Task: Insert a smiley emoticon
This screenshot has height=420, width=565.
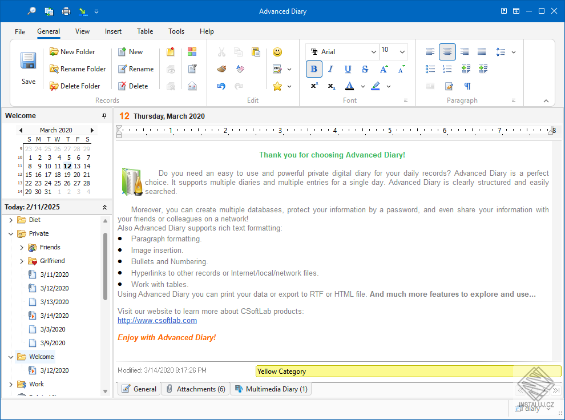Action: pos(277,52)
